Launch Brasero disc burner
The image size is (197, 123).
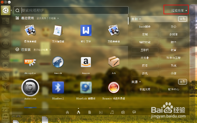(x=114, y=87)
